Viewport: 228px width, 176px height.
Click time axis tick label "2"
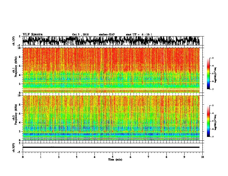59,157
